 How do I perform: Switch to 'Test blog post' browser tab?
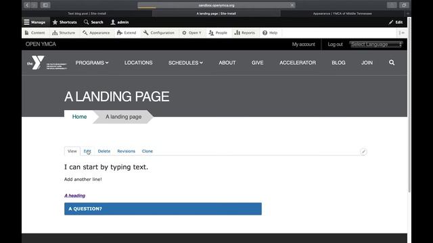(87, 13)
